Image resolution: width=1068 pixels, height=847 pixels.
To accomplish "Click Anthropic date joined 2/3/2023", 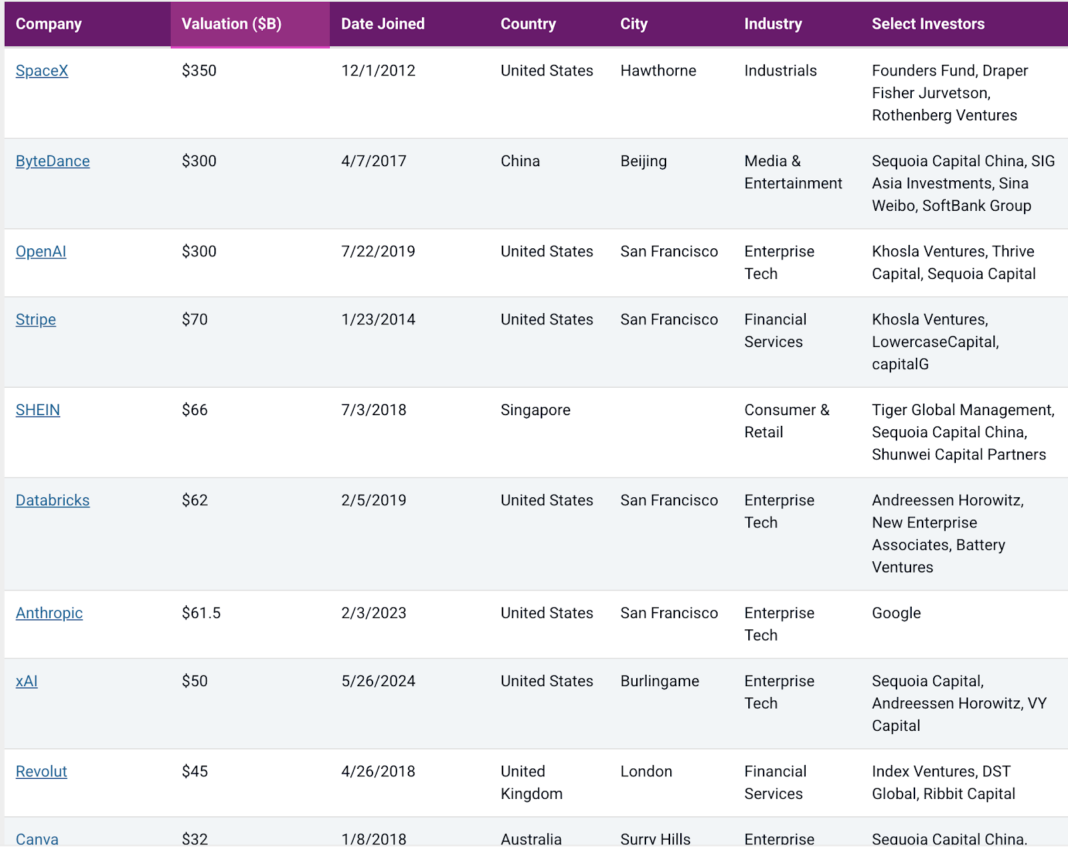I will coord(374,613).
